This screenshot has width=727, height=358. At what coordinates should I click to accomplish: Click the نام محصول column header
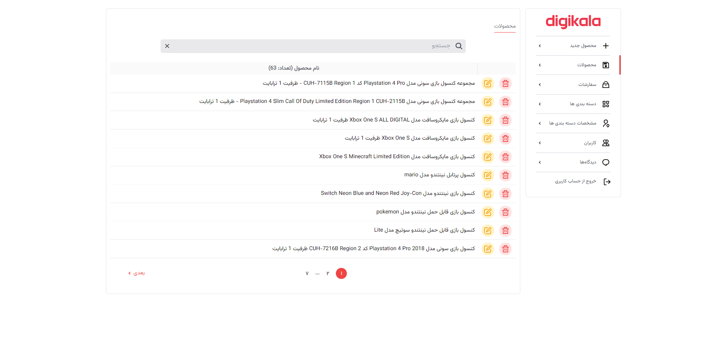coord(294,68)
